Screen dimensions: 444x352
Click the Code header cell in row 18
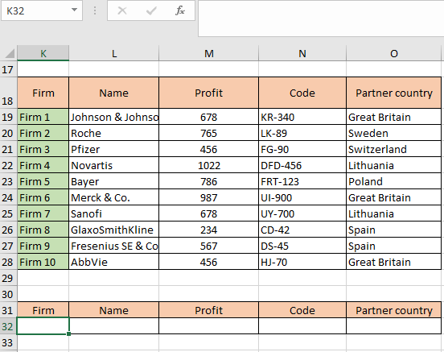[x=302, y=93]
